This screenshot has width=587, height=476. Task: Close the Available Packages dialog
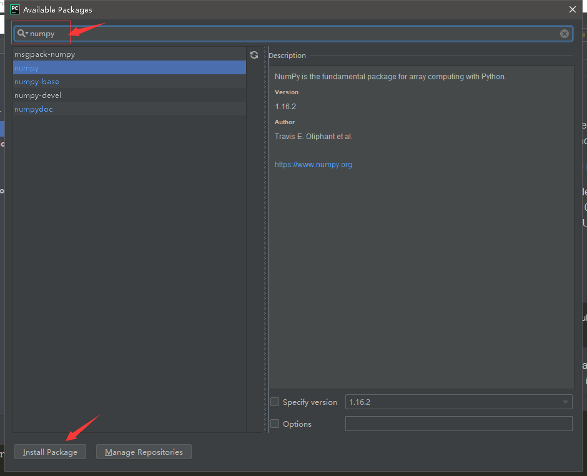(x=573, y=9)
